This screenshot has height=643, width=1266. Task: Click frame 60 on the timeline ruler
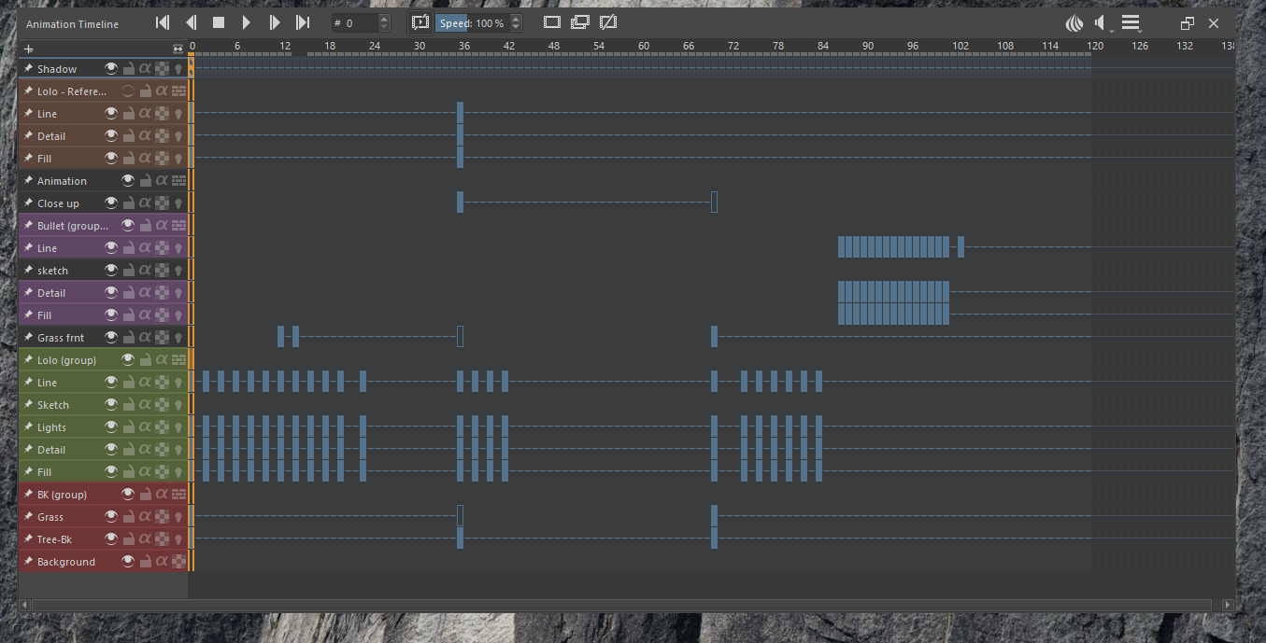643,46
